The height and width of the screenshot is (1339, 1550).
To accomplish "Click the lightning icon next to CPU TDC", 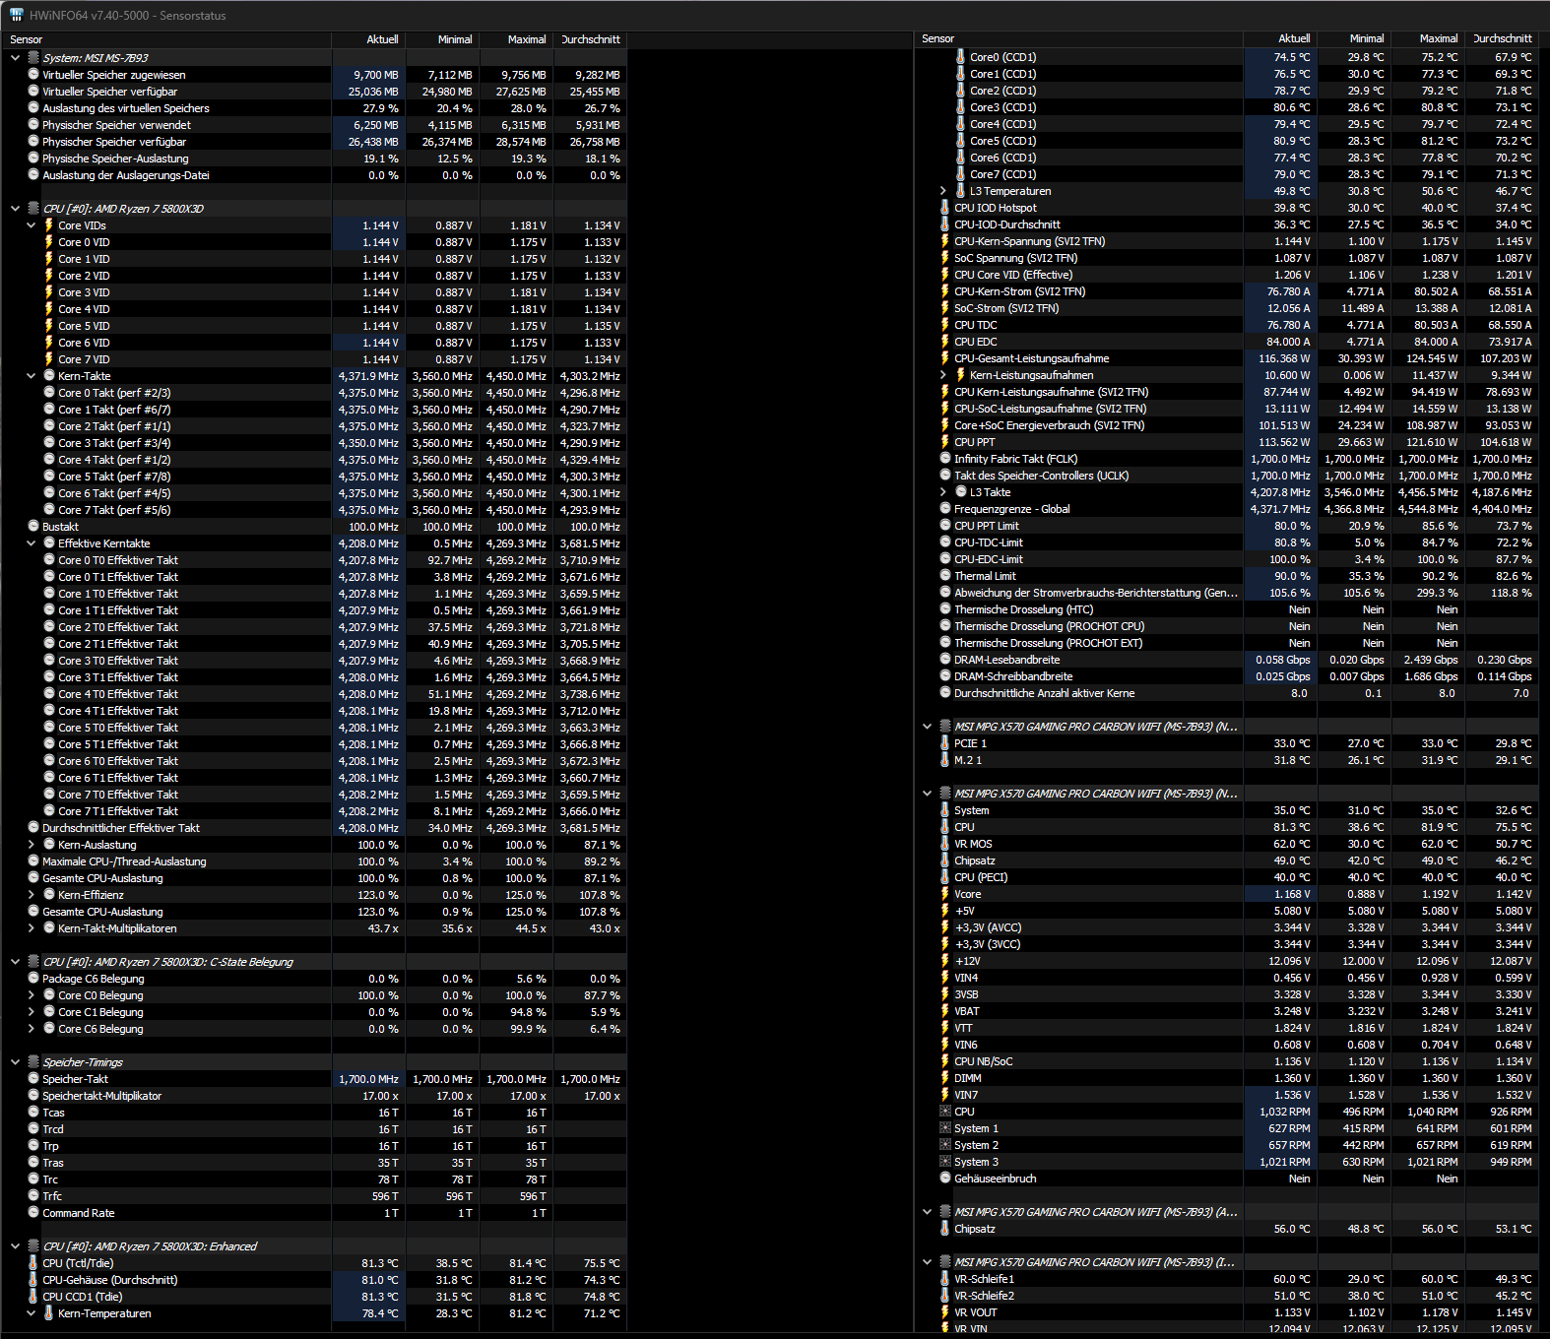I will (945, 325).
